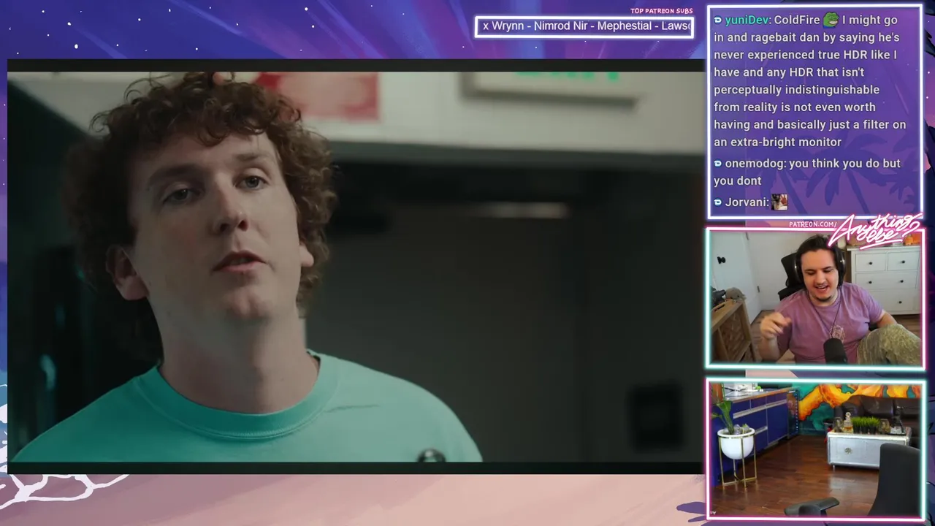The image size is (935, 526).
Task: Click the streamer webcam feed
Action: (815, 297)
